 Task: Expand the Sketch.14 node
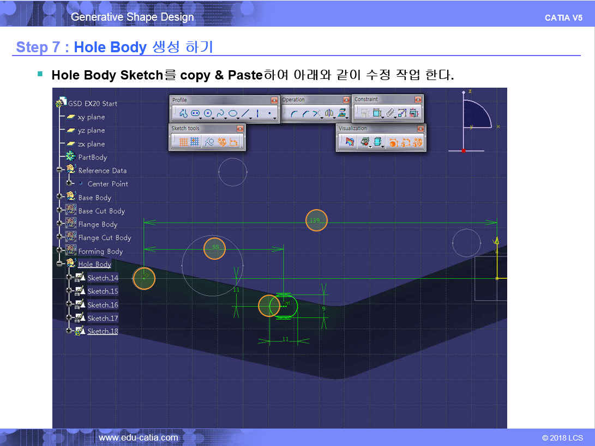69,278
